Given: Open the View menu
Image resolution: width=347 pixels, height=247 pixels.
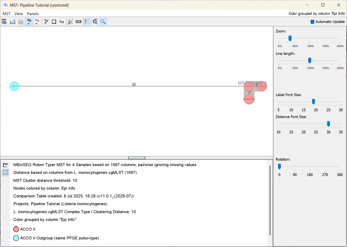Looking at the screenshot, I should pos(19,13).
